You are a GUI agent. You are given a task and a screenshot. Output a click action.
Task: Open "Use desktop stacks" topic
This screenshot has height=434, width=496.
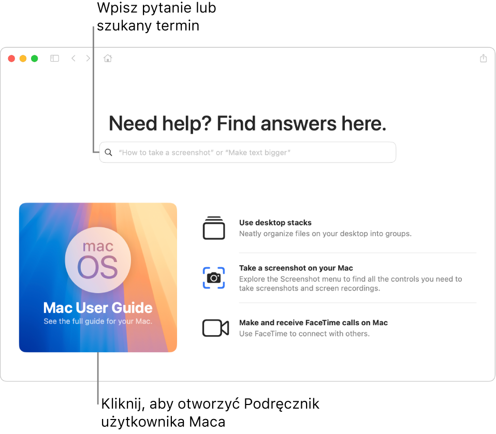275,223
